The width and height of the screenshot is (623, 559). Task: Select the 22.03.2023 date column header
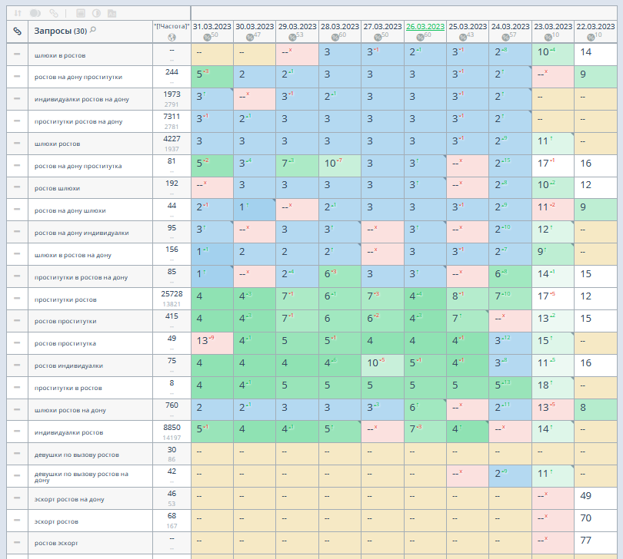pos(595,26)
